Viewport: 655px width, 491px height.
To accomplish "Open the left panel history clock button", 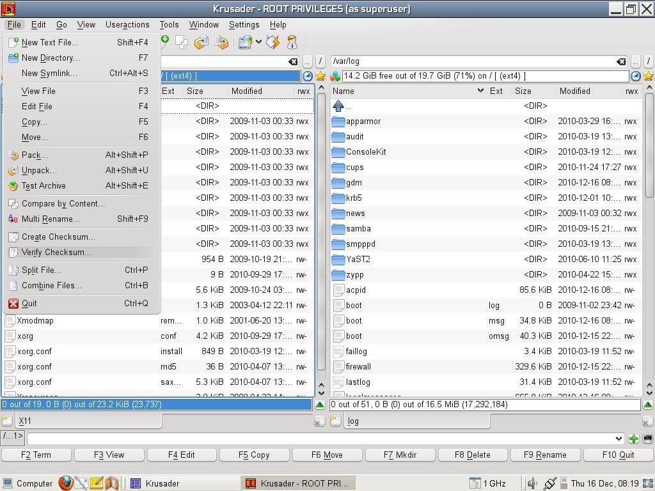I will pyautogui.click(x=307, y=76).
